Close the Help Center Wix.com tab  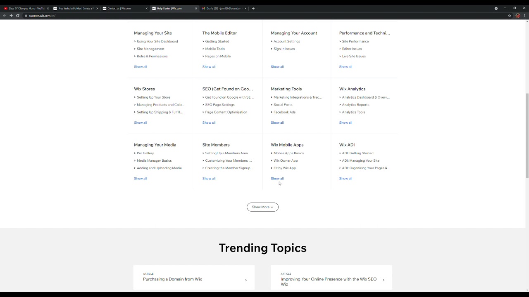pyautogui.click(x=196, y=8)
